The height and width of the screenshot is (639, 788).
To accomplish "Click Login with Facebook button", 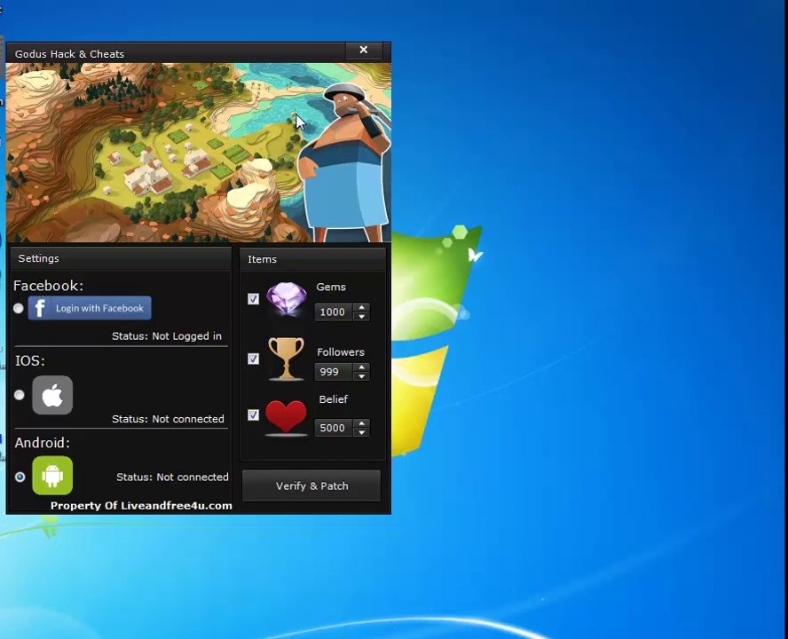I will (90, 308).
